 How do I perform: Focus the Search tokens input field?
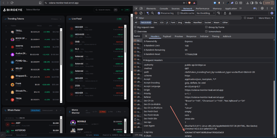[x=106, y=10]
